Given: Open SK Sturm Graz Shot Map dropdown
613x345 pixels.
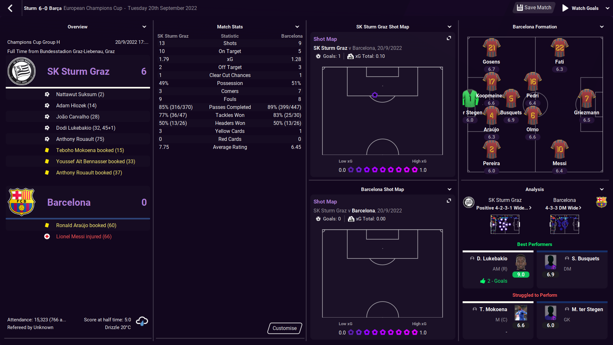Looking at the screenshot, I should (x=450, y=27).
